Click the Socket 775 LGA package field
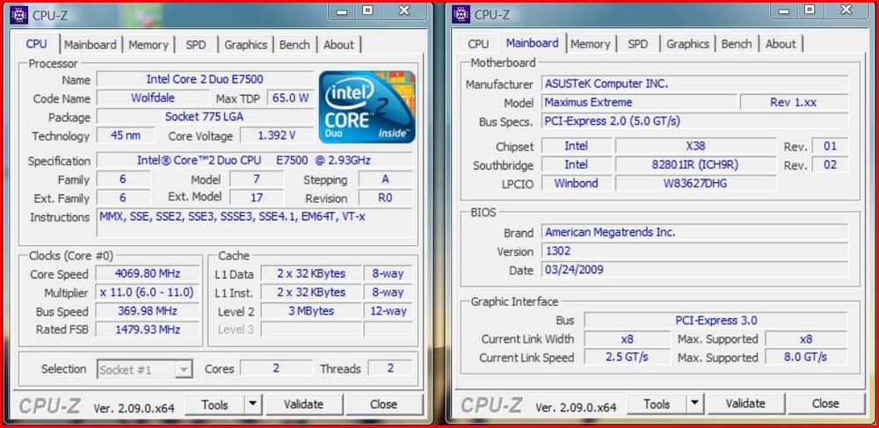Viewport: 879px width, 428px height. [x=205, y=117]
